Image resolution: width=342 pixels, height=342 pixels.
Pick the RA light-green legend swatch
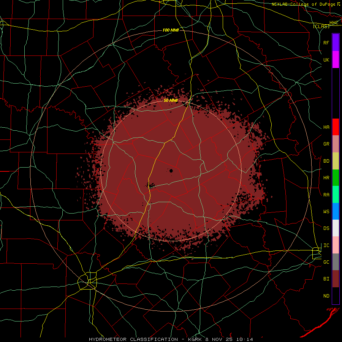336,195
